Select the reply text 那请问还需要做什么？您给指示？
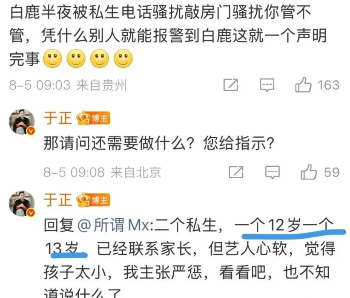The height and width of the screenshot is (298, 350). tap(159, 143)
